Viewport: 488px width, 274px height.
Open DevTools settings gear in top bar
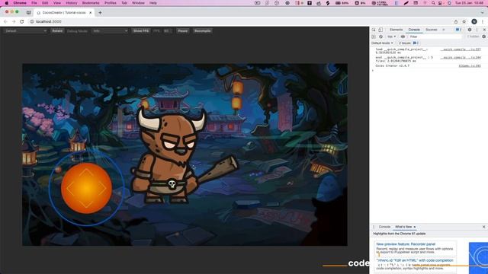tap(470, 30)
